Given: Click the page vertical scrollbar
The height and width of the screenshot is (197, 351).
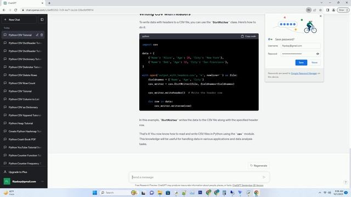Looking at the screenshot, I should point(350,168).
